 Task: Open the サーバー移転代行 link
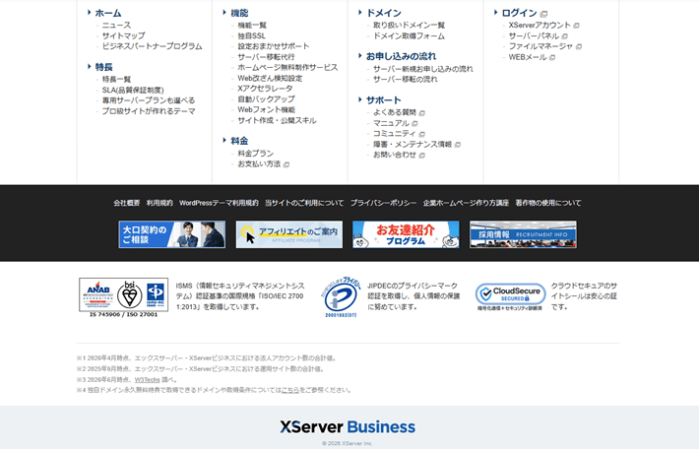click(x=266, y=57)
